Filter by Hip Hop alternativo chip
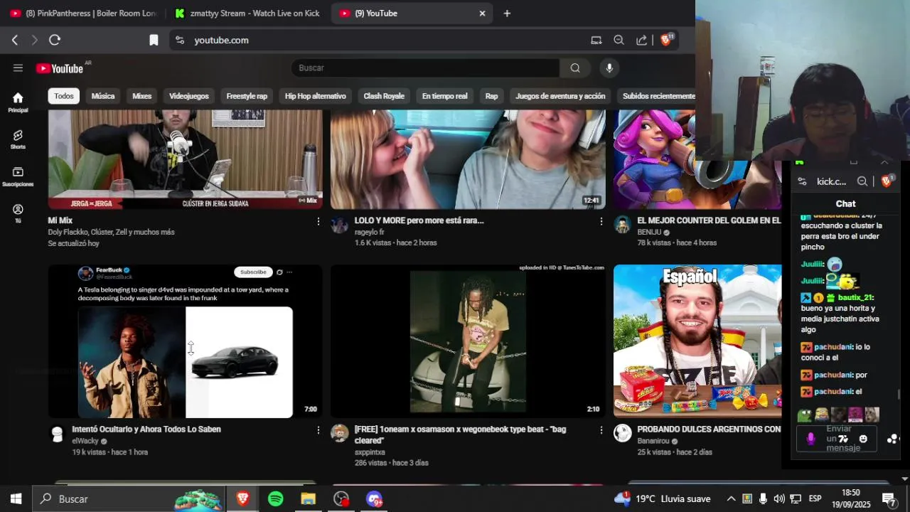The height and width of the screenshot is (512, 910). (316, 96)
